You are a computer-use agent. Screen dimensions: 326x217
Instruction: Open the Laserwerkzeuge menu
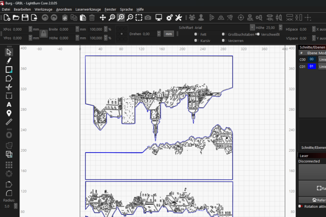click(88, 9)
